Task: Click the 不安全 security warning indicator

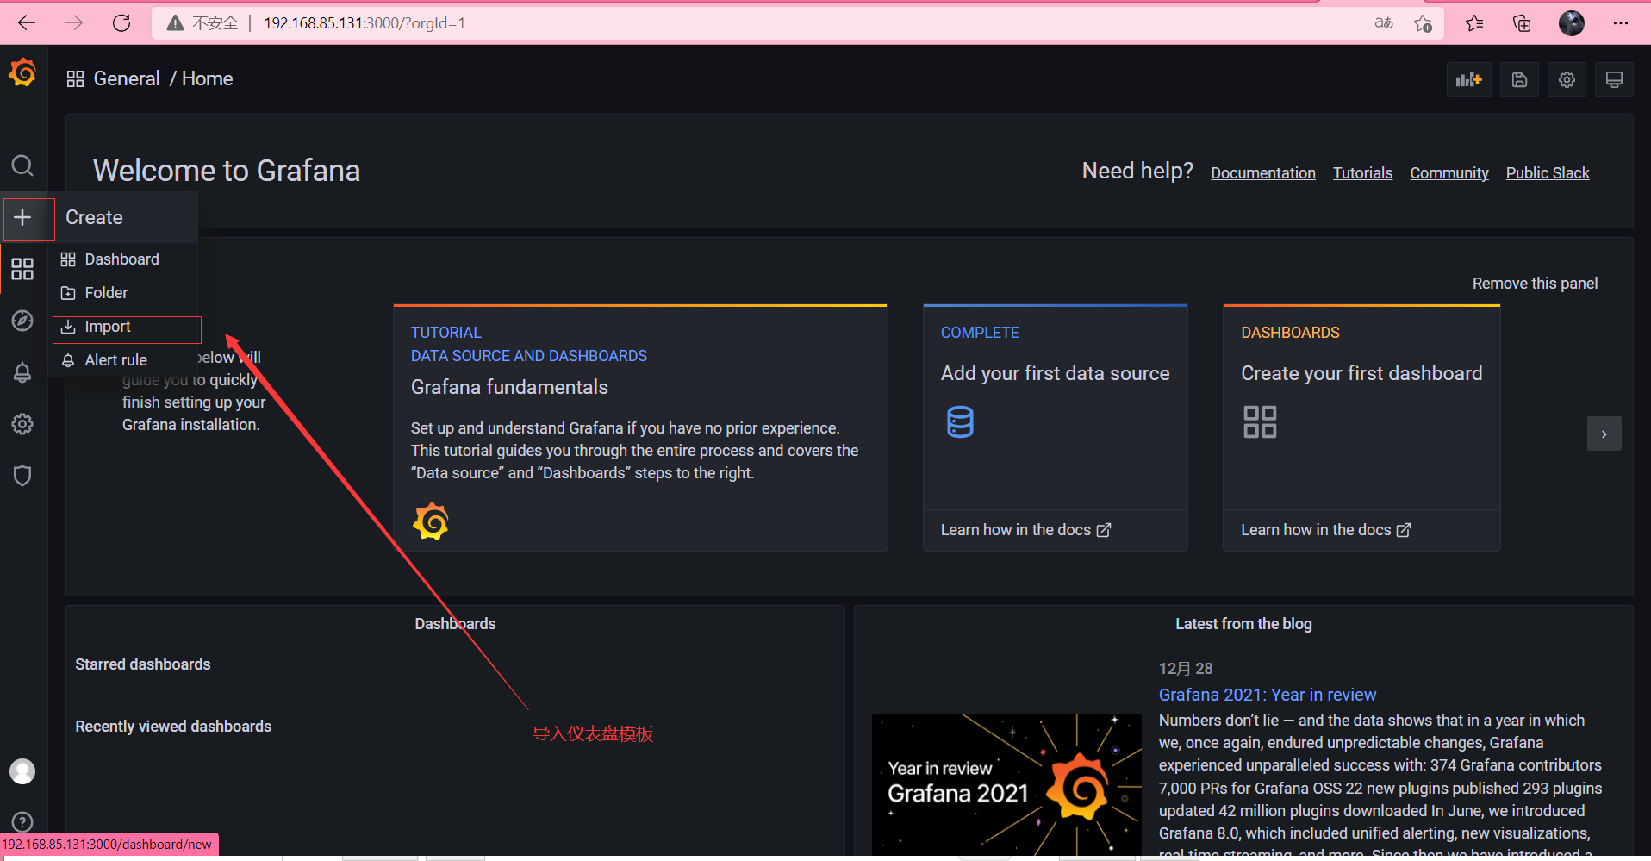Action: click(x=202, y=23)
